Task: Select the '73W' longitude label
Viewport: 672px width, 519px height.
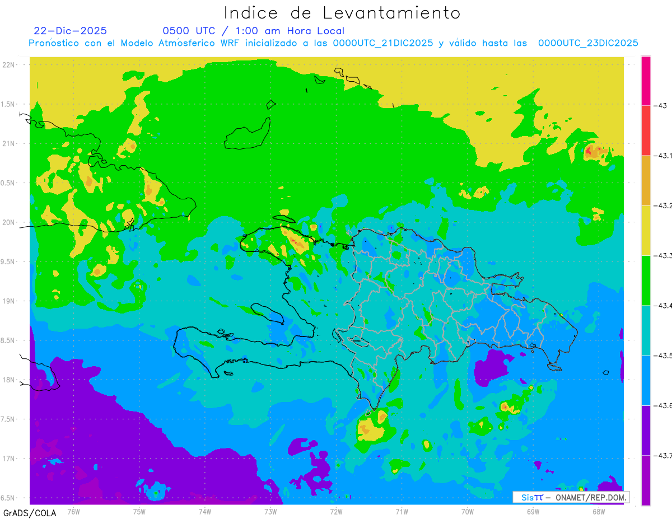Action: click(x=270, y=511)
